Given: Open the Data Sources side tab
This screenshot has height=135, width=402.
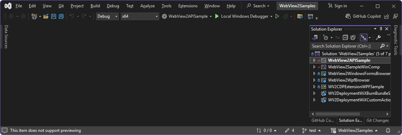Looking at the screenshot, I should [x=6, y=37].
